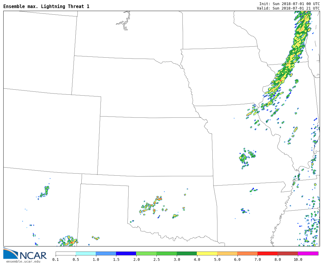The height and width of the screenshot is (265, 323).
Task: Select the yellow 4.0–5.0 swatch
Action: 207,253
